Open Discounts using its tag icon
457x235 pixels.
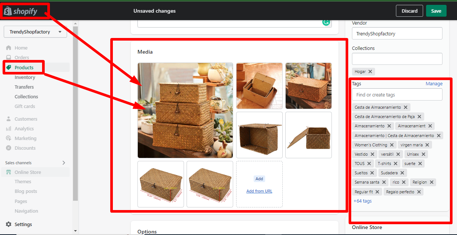(x=9, y=148)
